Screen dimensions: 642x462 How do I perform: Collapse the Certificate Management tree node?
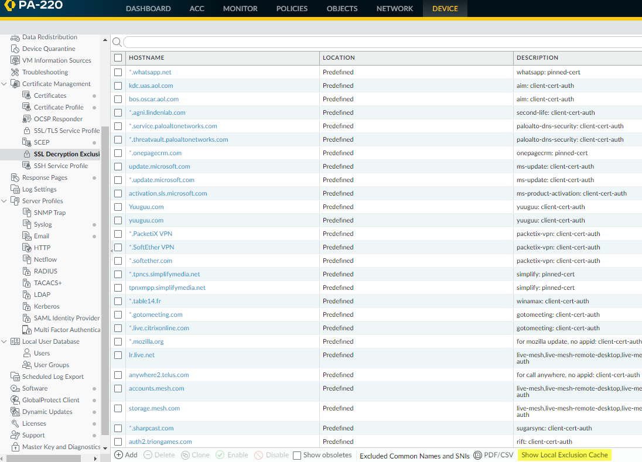click(x=5, y=84)
